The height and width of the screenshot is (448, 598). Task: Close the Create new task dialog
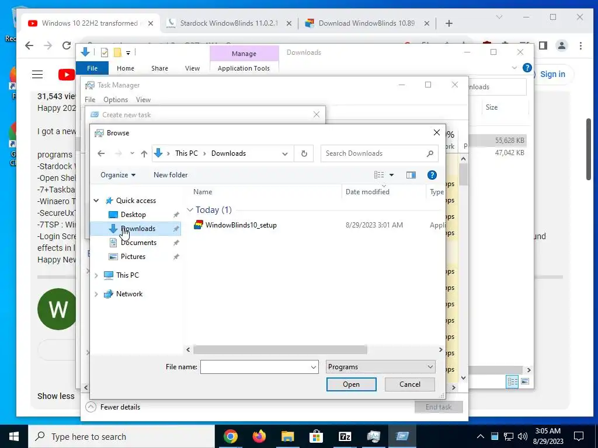point(316,115)
